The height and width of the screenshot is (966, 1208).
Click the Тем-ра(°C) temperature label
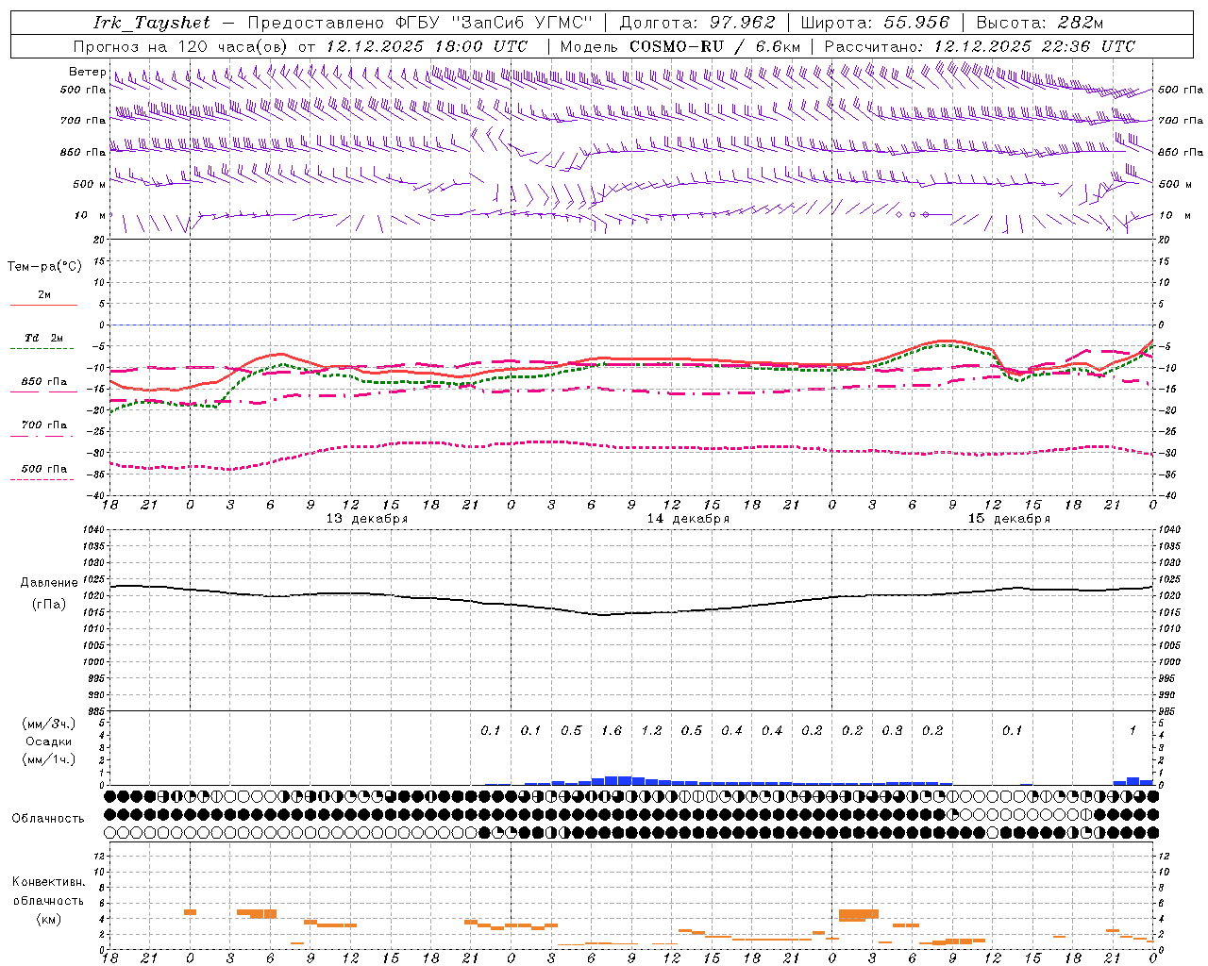(x=44, y=267)
